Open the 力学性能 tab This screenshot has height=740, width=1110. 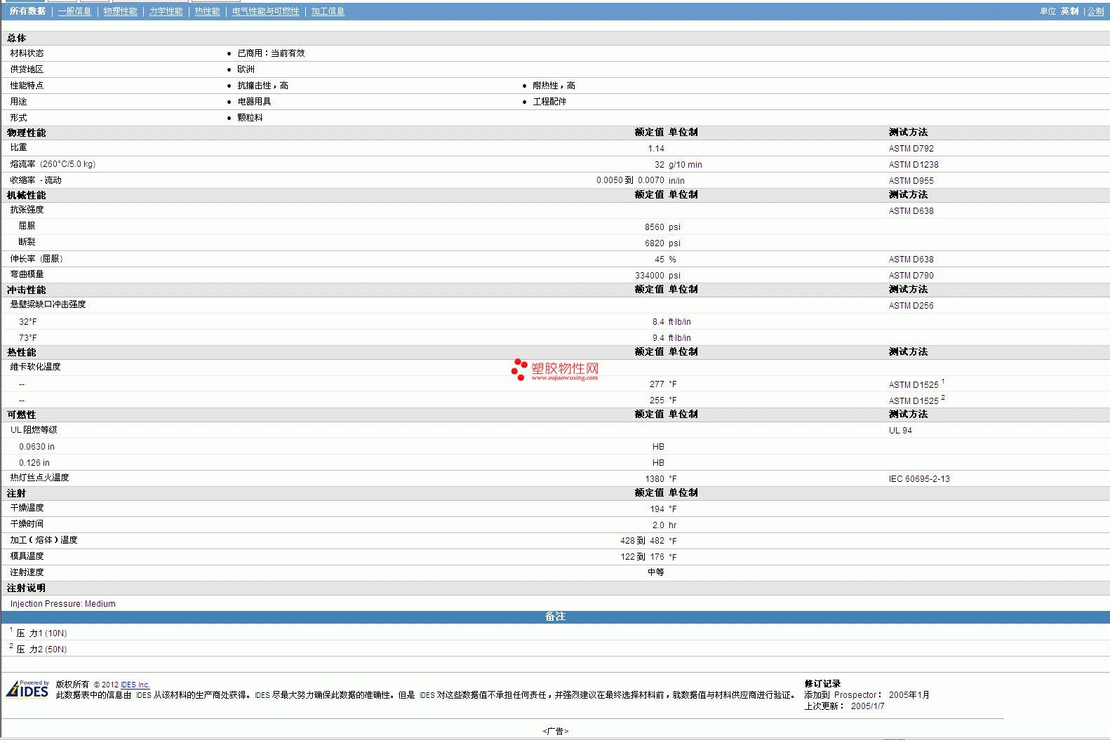166,11
